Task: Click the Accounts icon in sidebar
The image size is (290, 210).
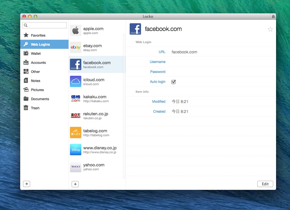Action: [x=26, y=62]
